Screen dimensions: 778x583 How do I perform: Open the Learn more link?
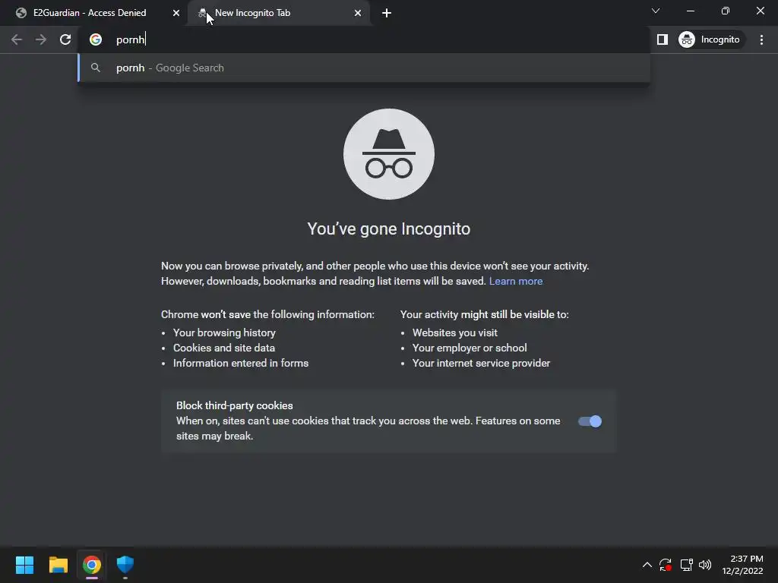516,281
